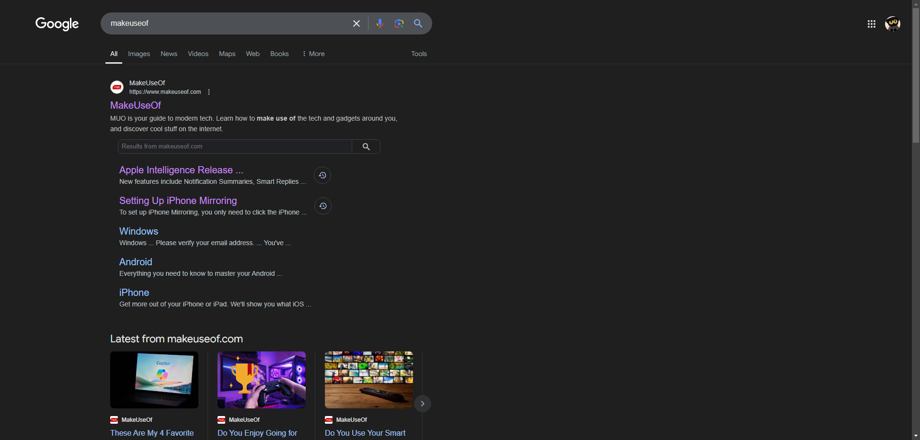The height and width of the screenshot is (440, 920).
Task: Open the Google account avatar
Action: pos(893,24)
